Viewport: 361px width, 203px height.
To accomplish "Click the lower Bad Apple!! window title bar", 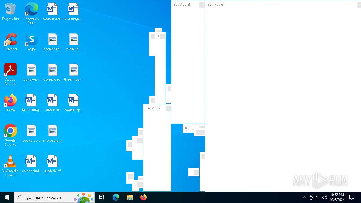I will (157, 108).
